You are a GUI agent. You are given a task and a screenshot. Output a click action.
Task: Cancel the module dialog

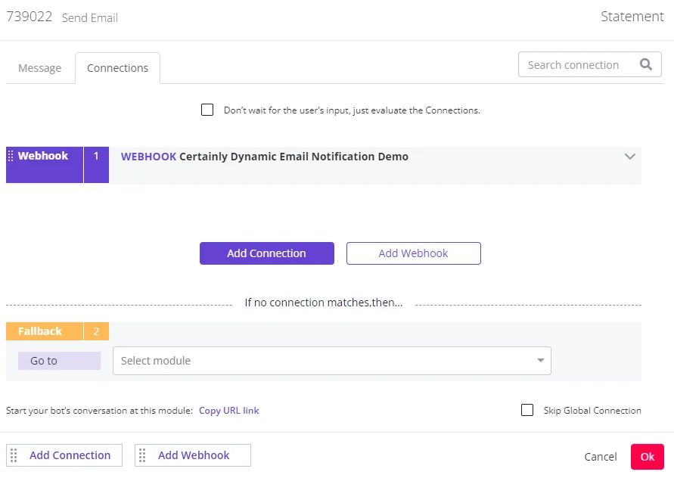point(600,457)
